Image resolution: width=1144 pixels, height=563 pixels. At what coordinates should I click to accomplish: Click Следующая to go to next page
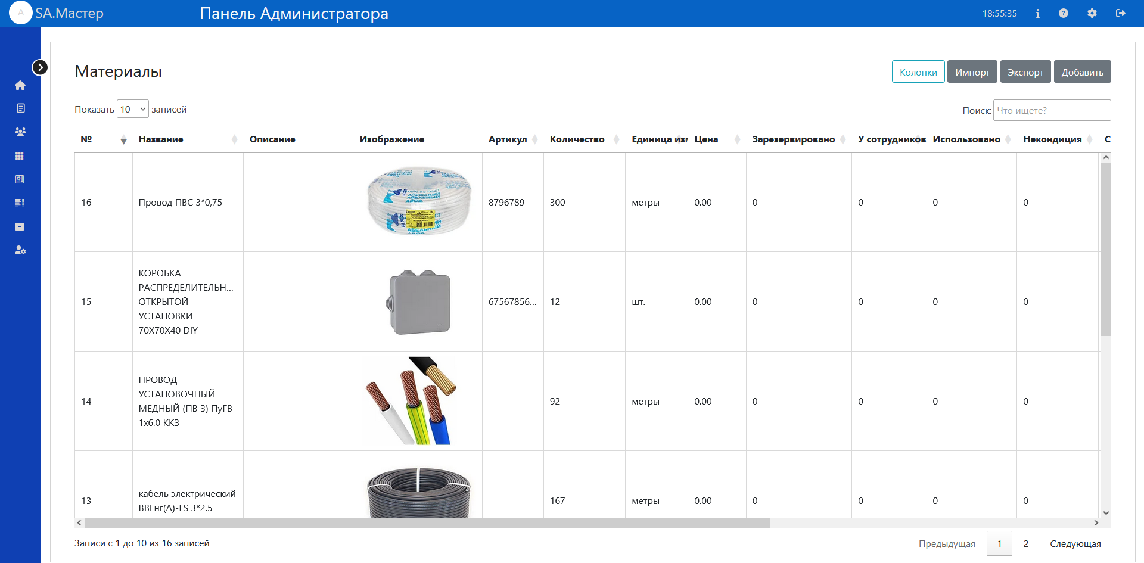tap(1075, 543)
